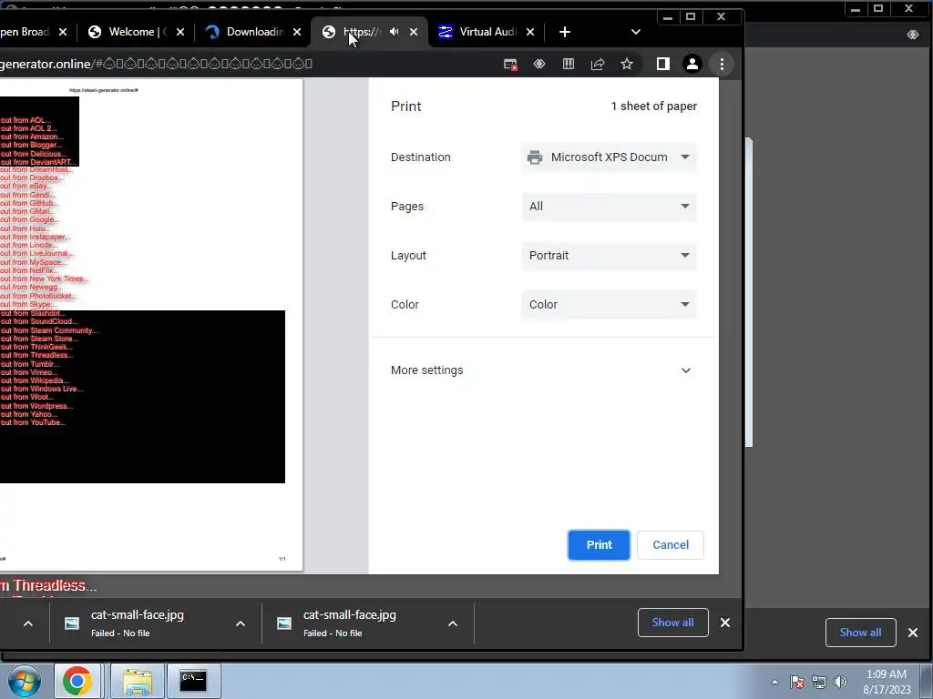Viewport: 933px width, 699px height.
Task: Click the columns extension icon in toolbar
Action: 569,65
